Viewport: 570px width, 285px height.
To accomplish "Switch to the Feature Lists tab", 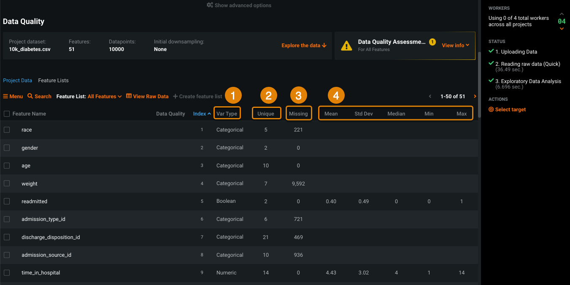I will [x=53, y=81].
